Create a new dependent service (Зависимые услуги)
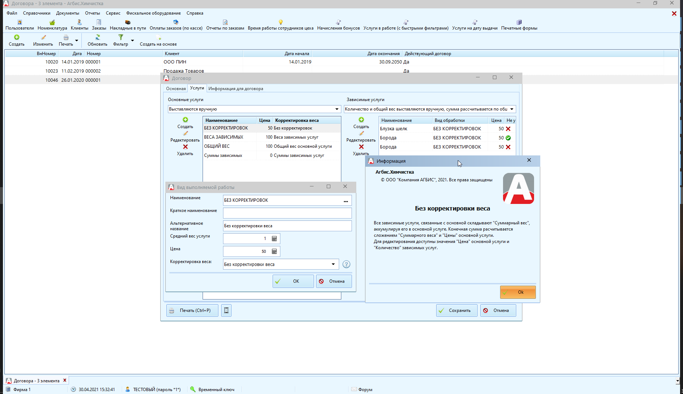Image resolution: width=683 pixels, height=394 pixels. pos(361,123)
